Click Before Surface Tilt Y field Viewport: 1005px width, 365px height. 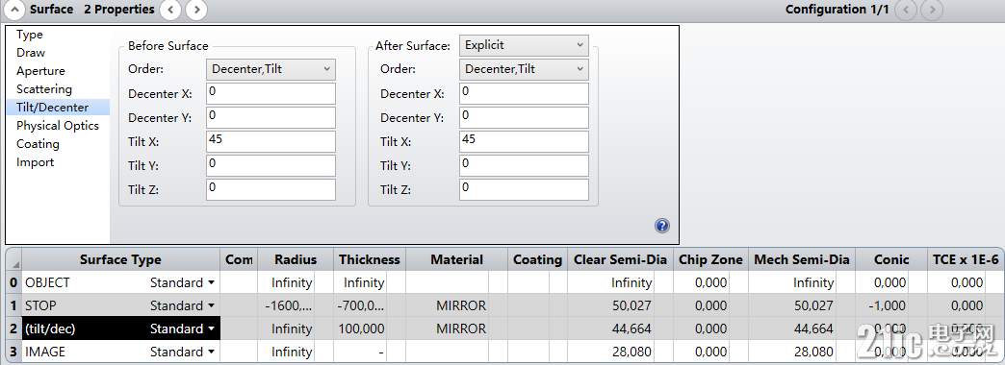click(271, 165)
